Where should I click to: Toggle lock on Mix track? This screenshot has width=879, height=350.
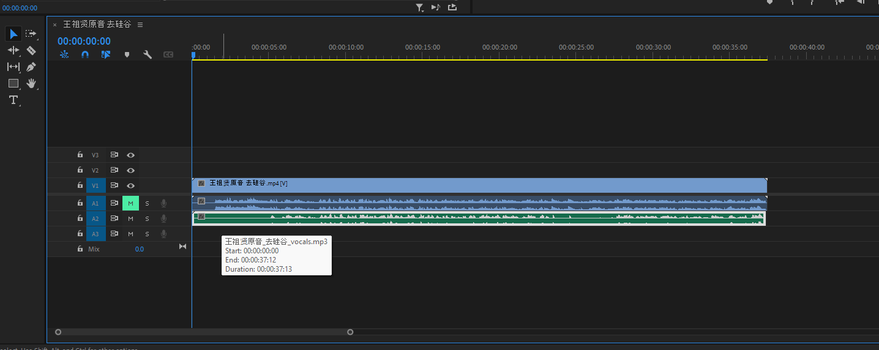pyautogui.click(x=80, y=249)
